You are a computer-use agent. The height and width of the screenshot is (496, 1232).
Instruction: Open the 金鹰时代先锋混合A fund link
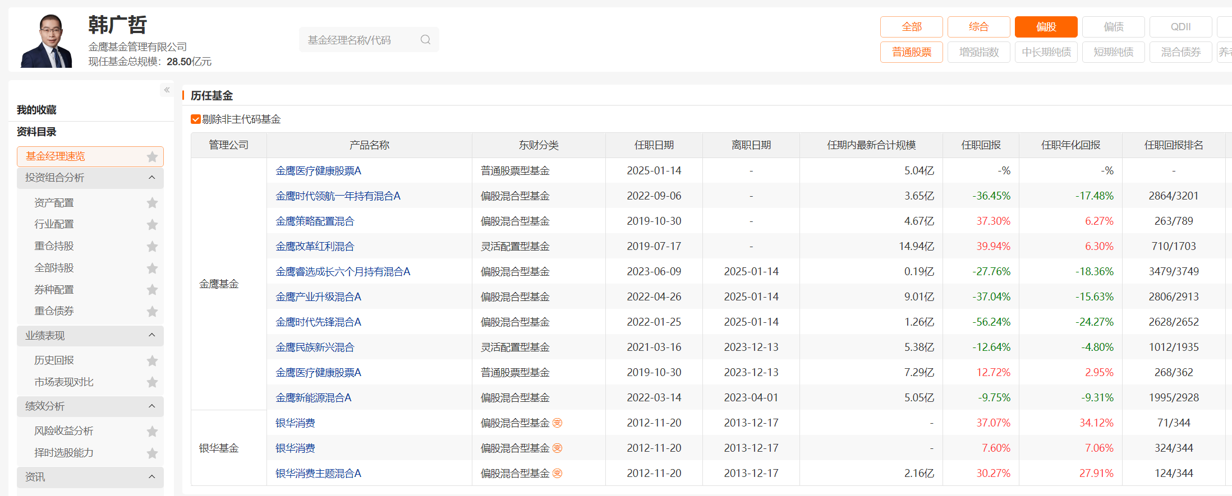318,322
